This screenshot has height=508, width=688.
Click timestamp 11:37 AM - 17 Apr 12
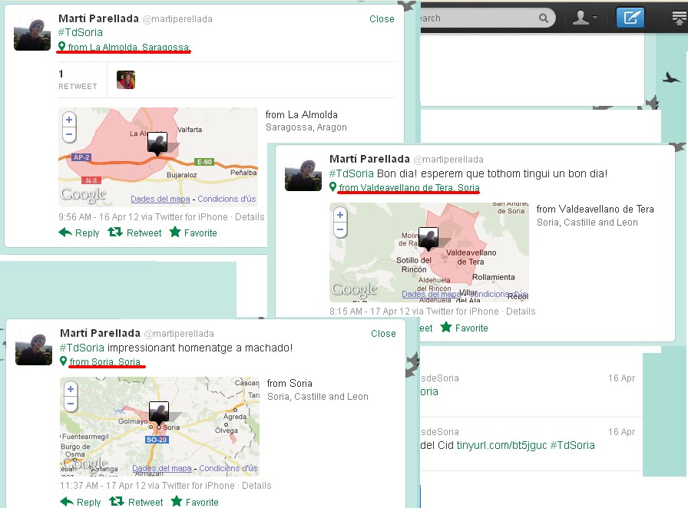[103, 486]
